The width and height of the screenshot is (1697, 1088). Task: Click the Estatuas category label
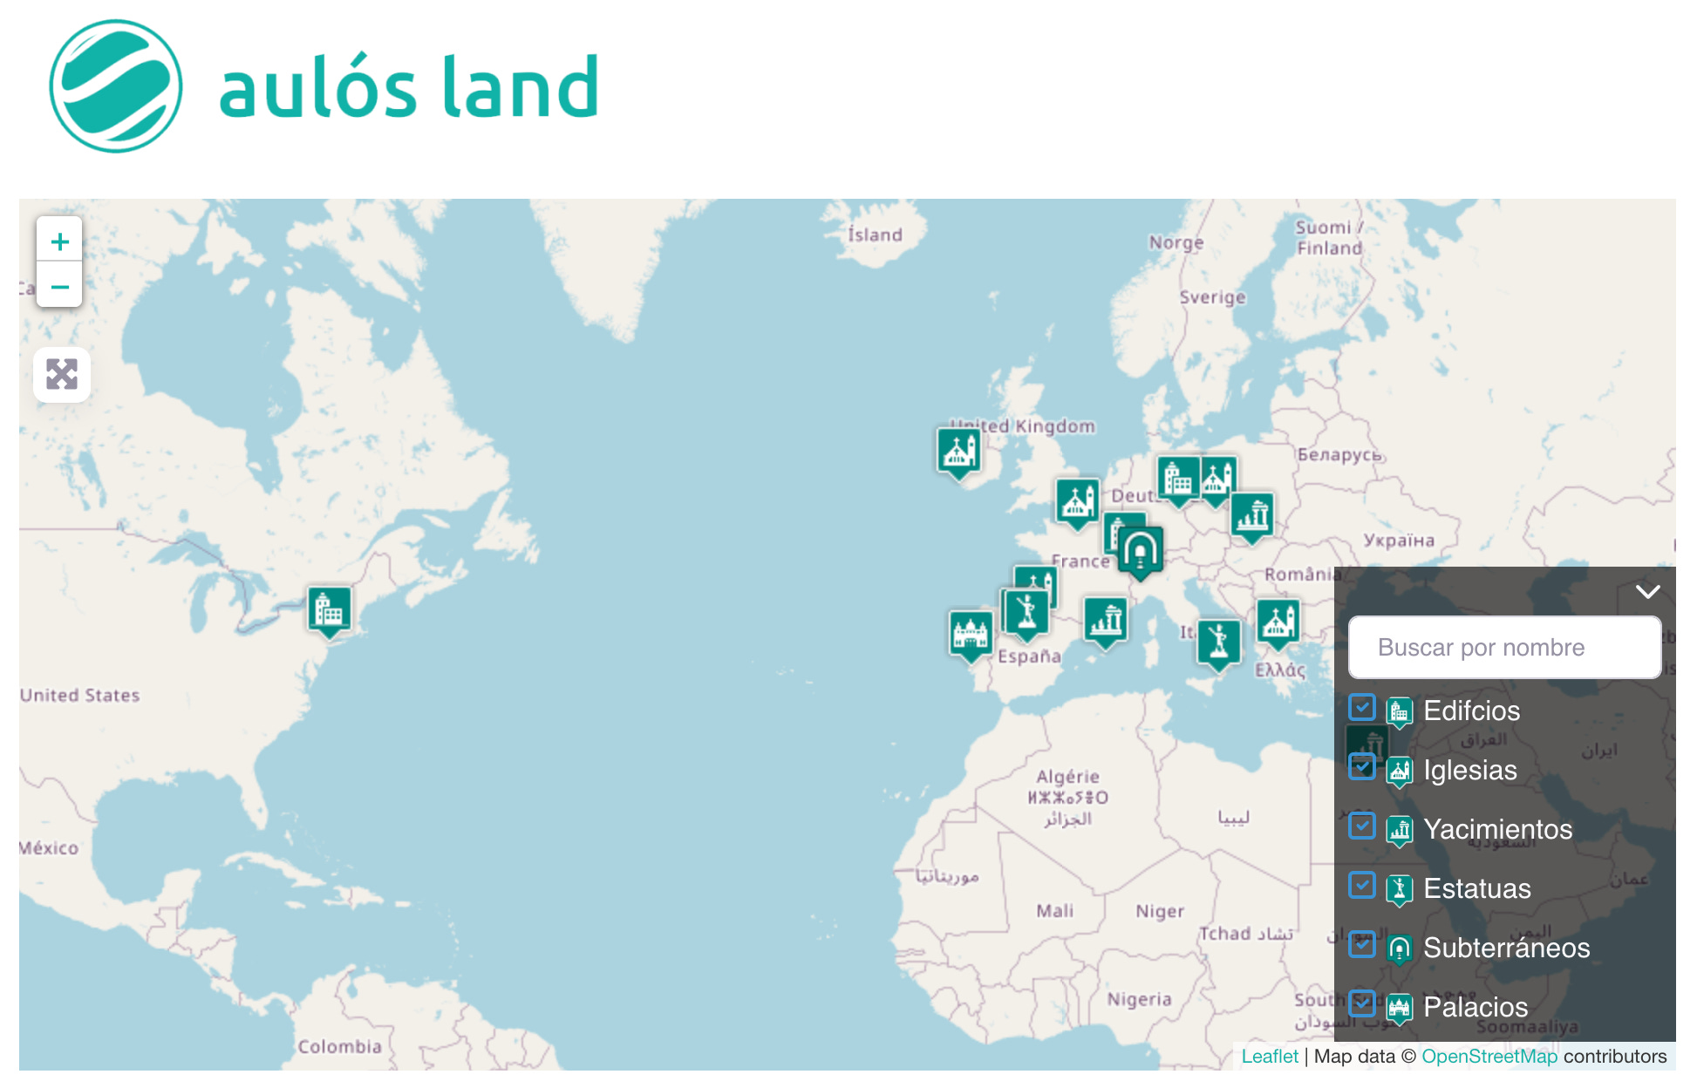point(1476,888)
